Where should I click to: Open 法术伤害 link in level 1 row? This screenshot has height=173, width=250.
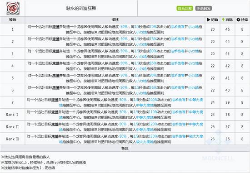pos(178,27)
